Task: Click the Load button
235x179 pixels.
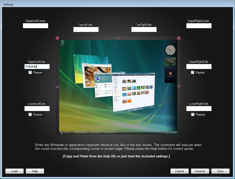Action: tap(14, 171)
